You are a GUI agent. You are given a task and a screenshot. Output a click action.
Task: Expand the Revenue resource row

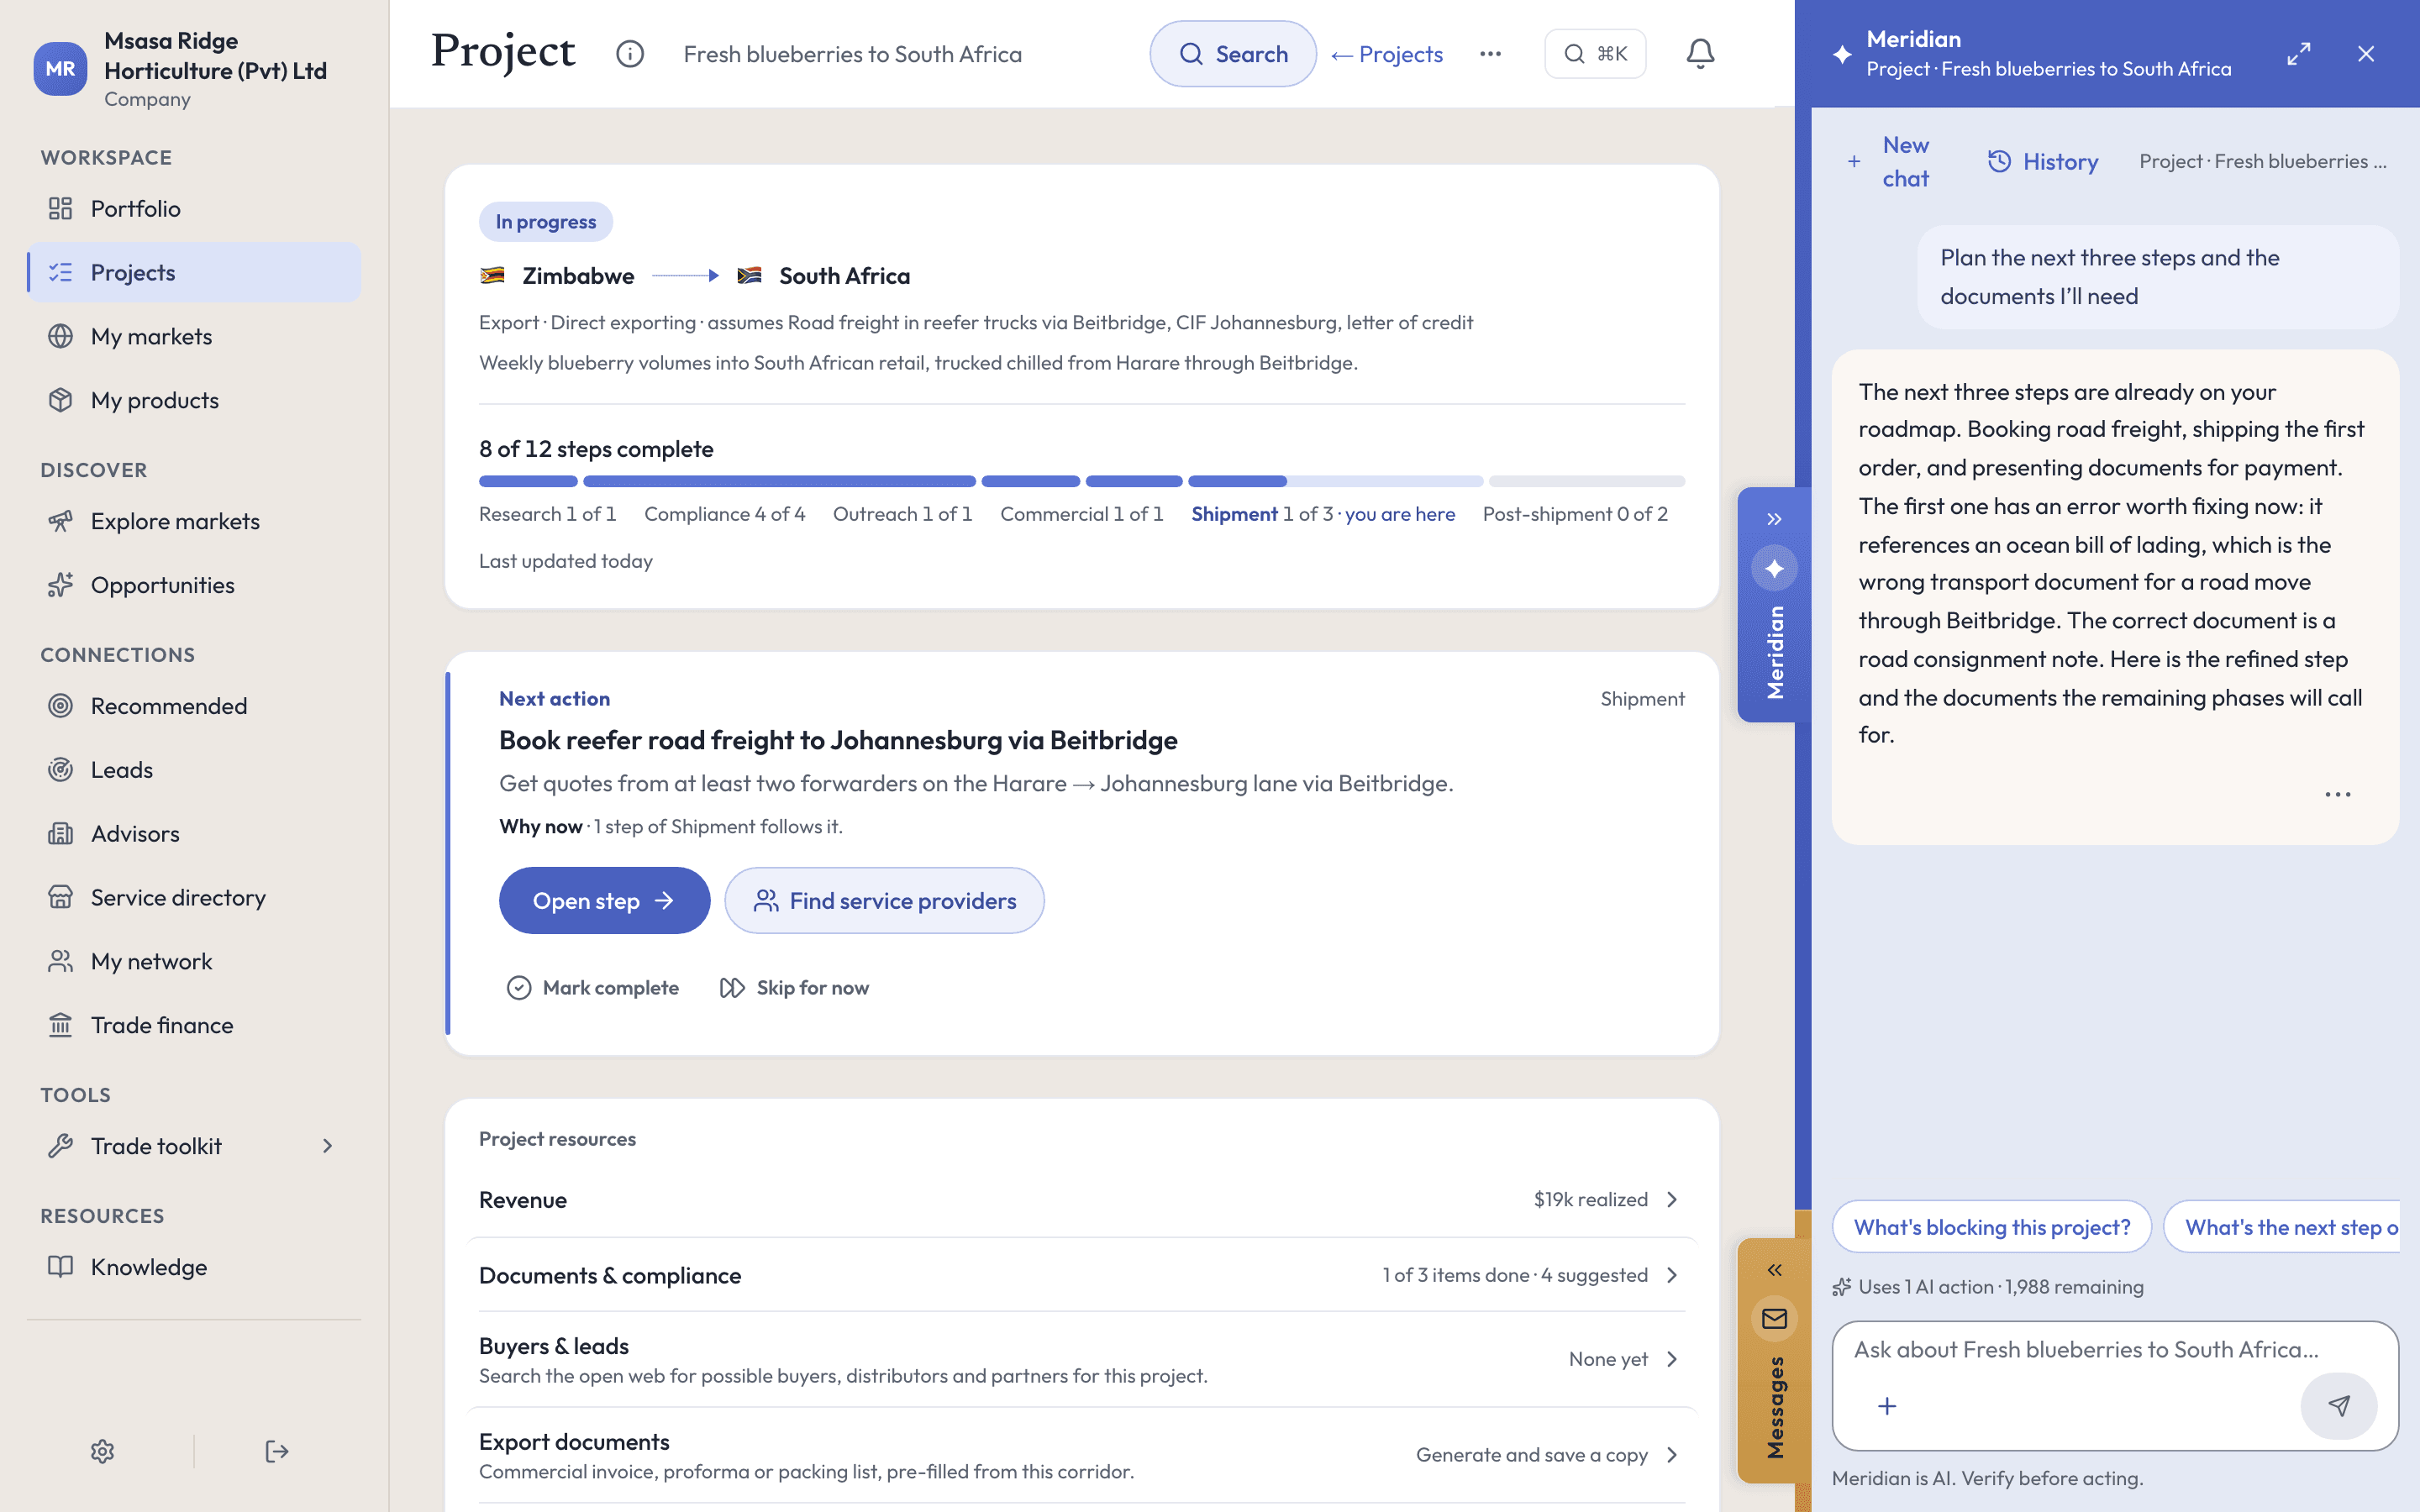pos(1081,1200)
